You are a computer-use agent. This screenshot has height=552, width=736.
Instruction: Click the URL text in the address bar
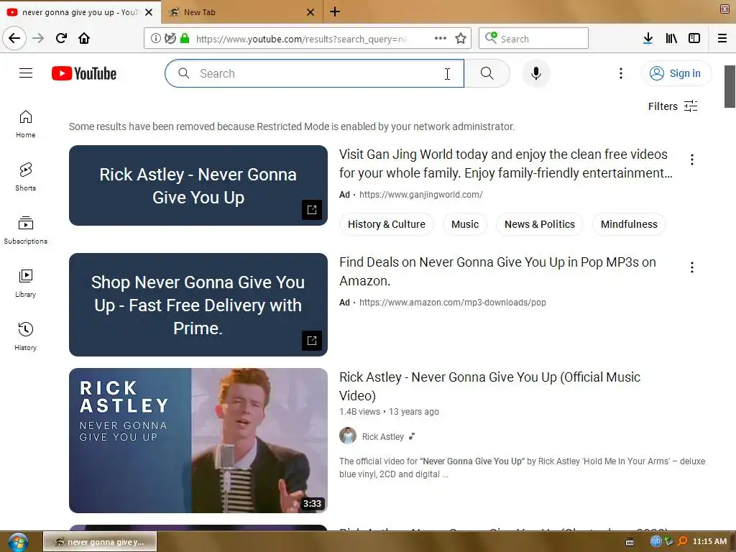301,39
